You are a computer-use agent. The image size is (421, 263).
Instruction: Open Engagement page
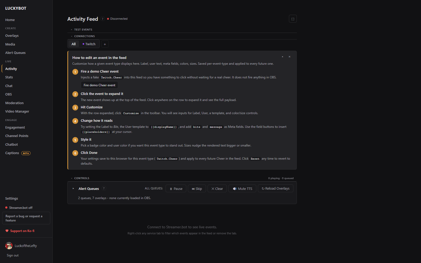15,128
